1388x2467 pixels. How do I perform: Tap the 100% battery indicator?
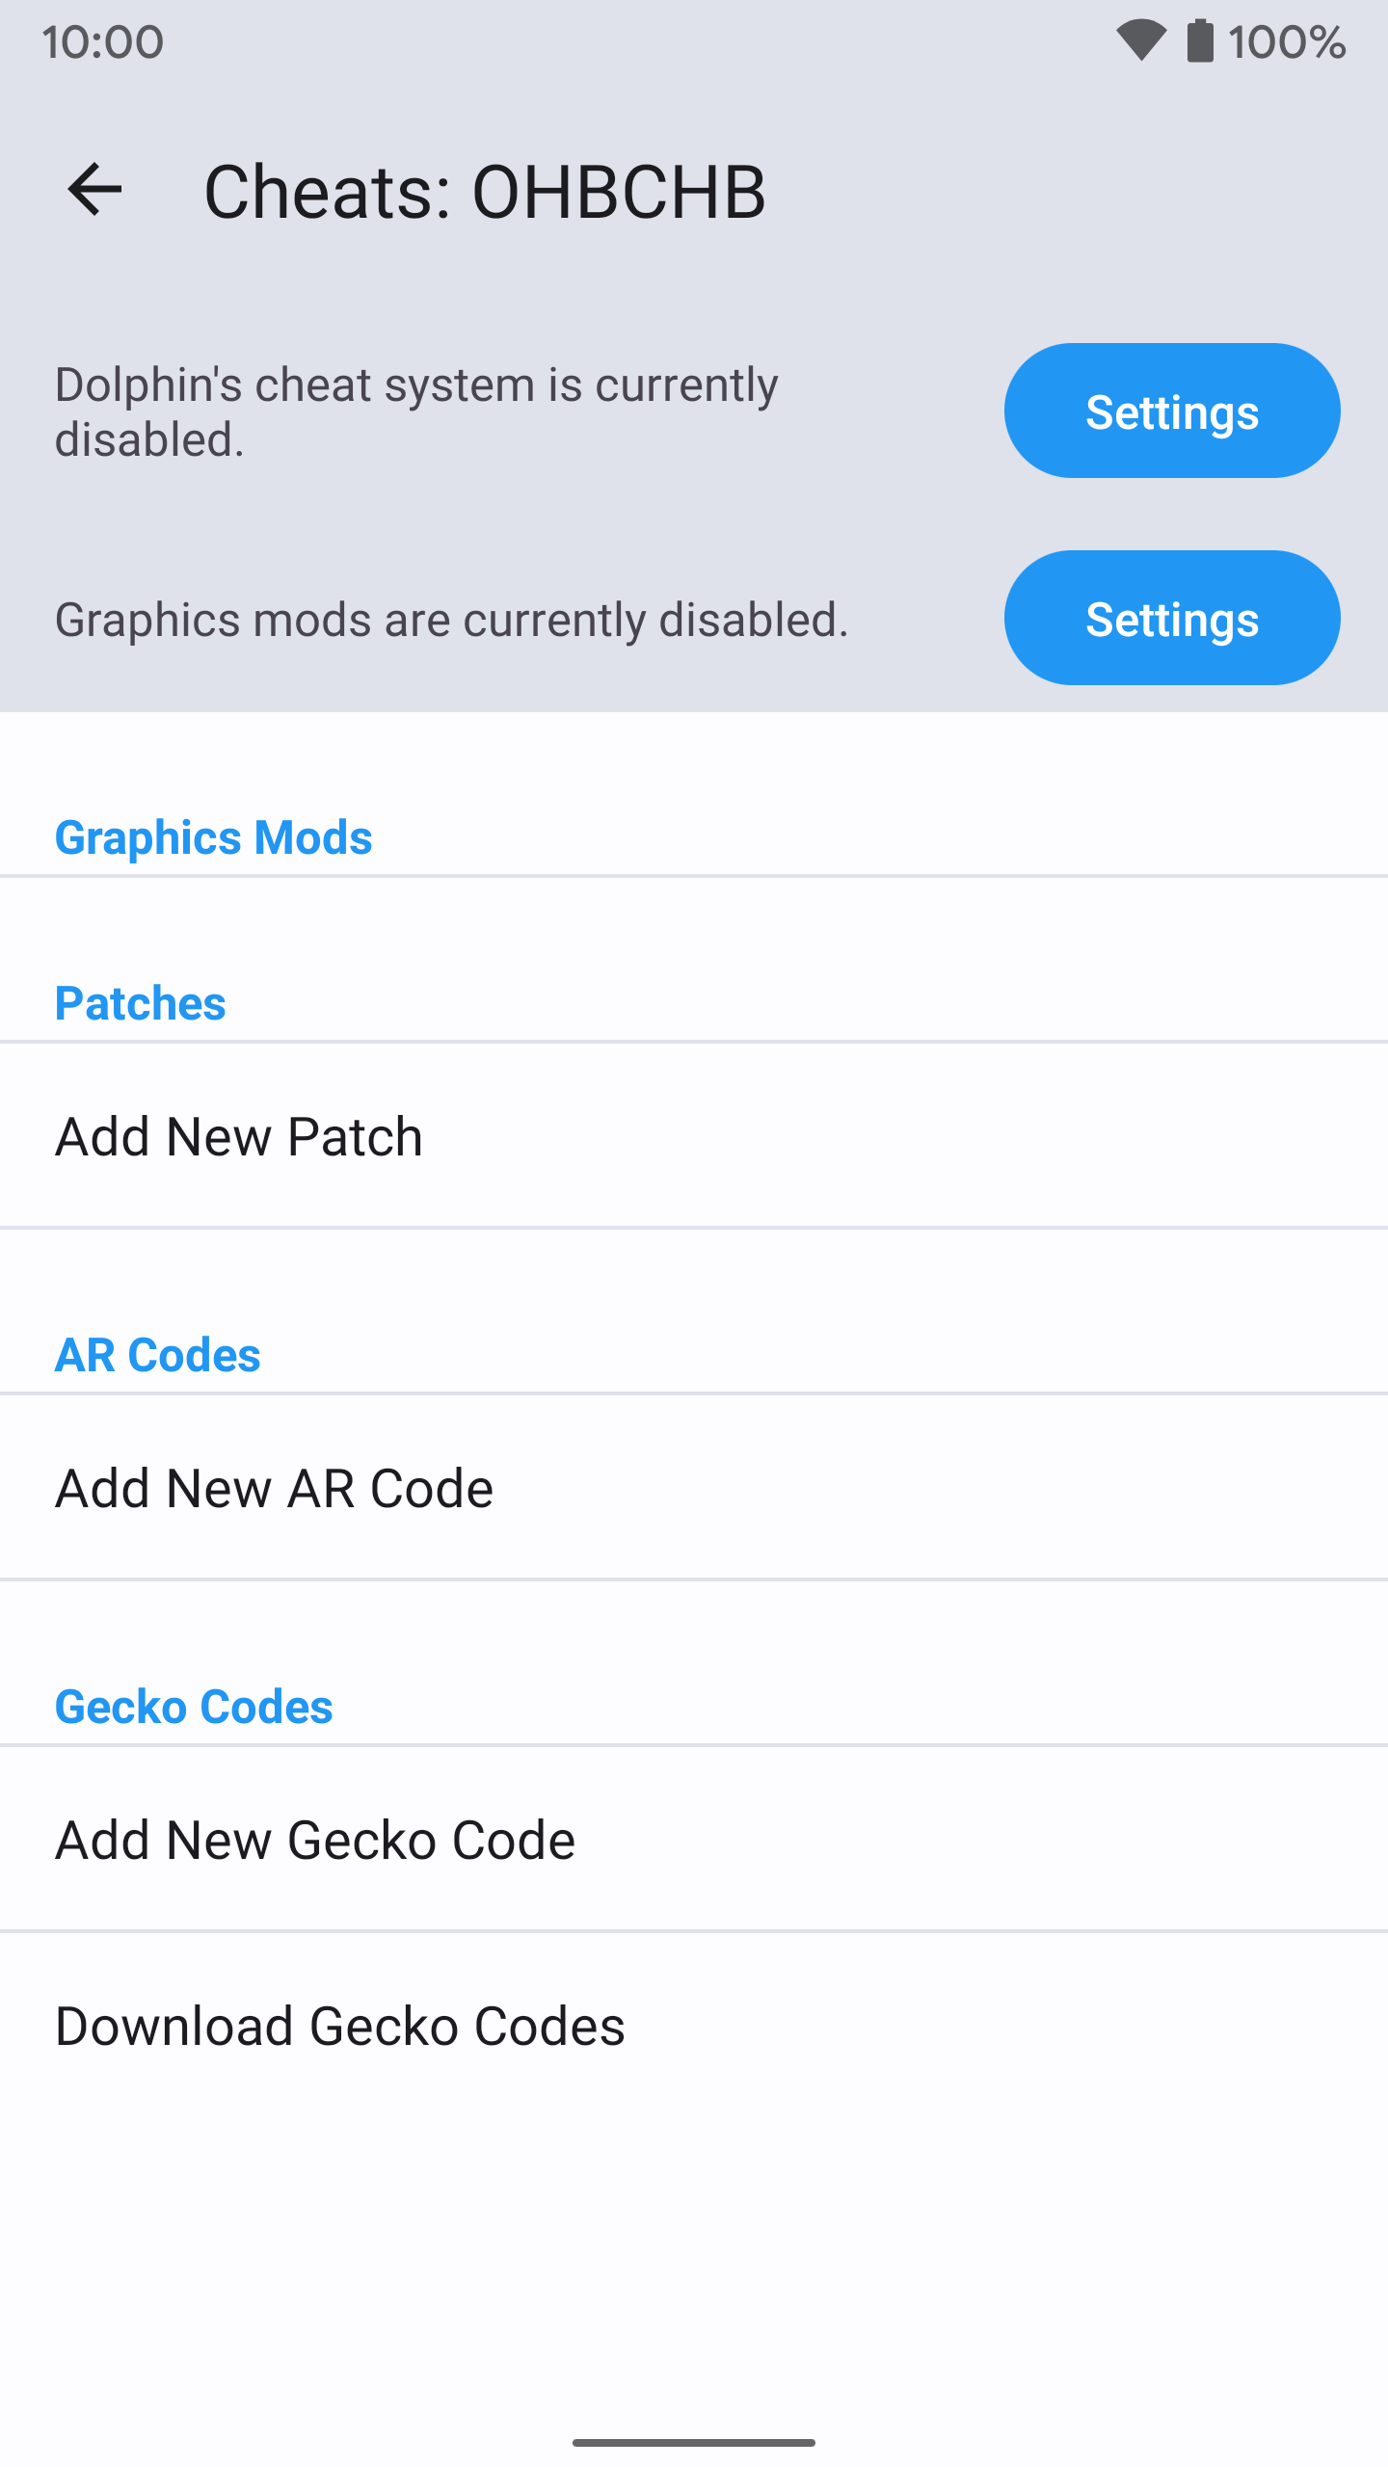coord(1287,40)
